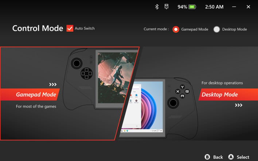Click the Select label at the bottom
This screenshot has width=258, height=161.
coord(243,157)
